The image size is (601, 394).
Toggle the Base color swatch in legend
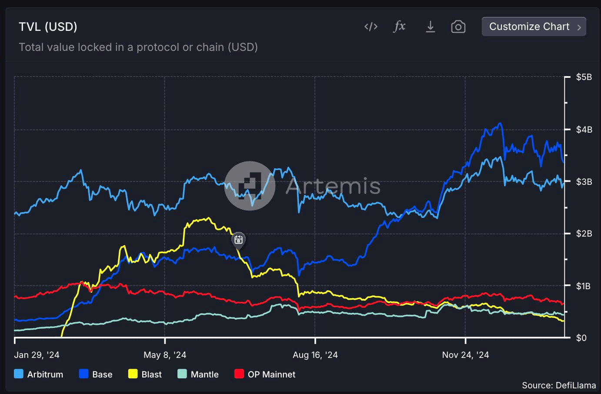(84, 374)
